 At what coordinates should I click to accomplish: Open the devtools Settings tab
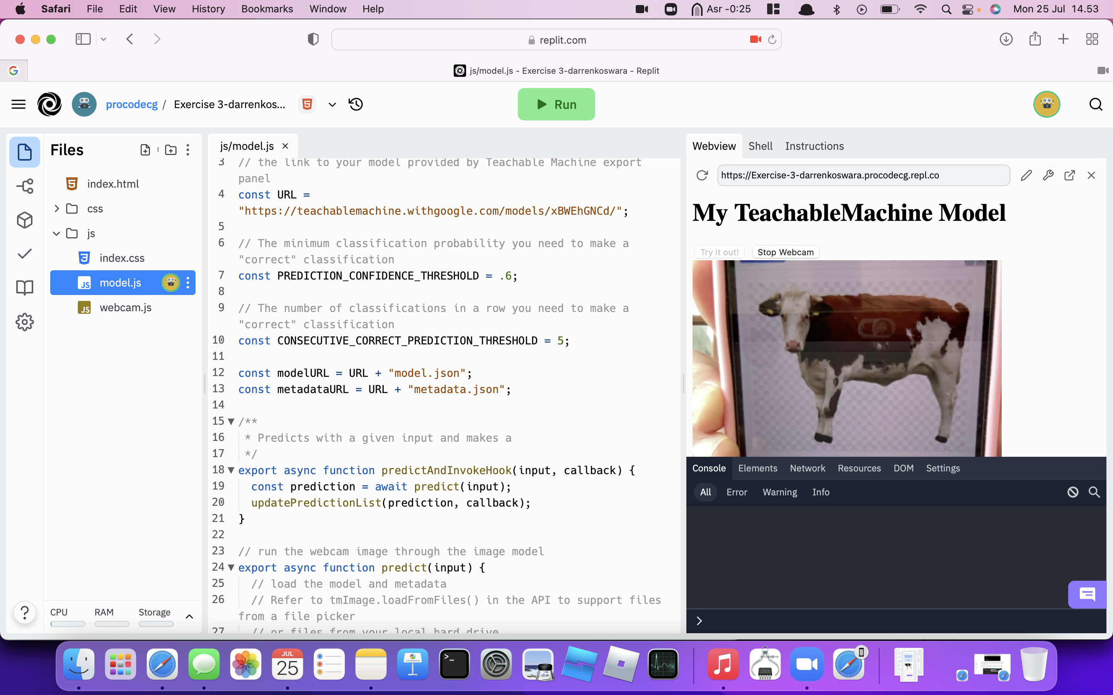(x=943, y=468)
